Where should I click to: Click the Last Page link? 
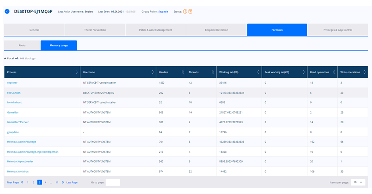(x=72, y=182)
